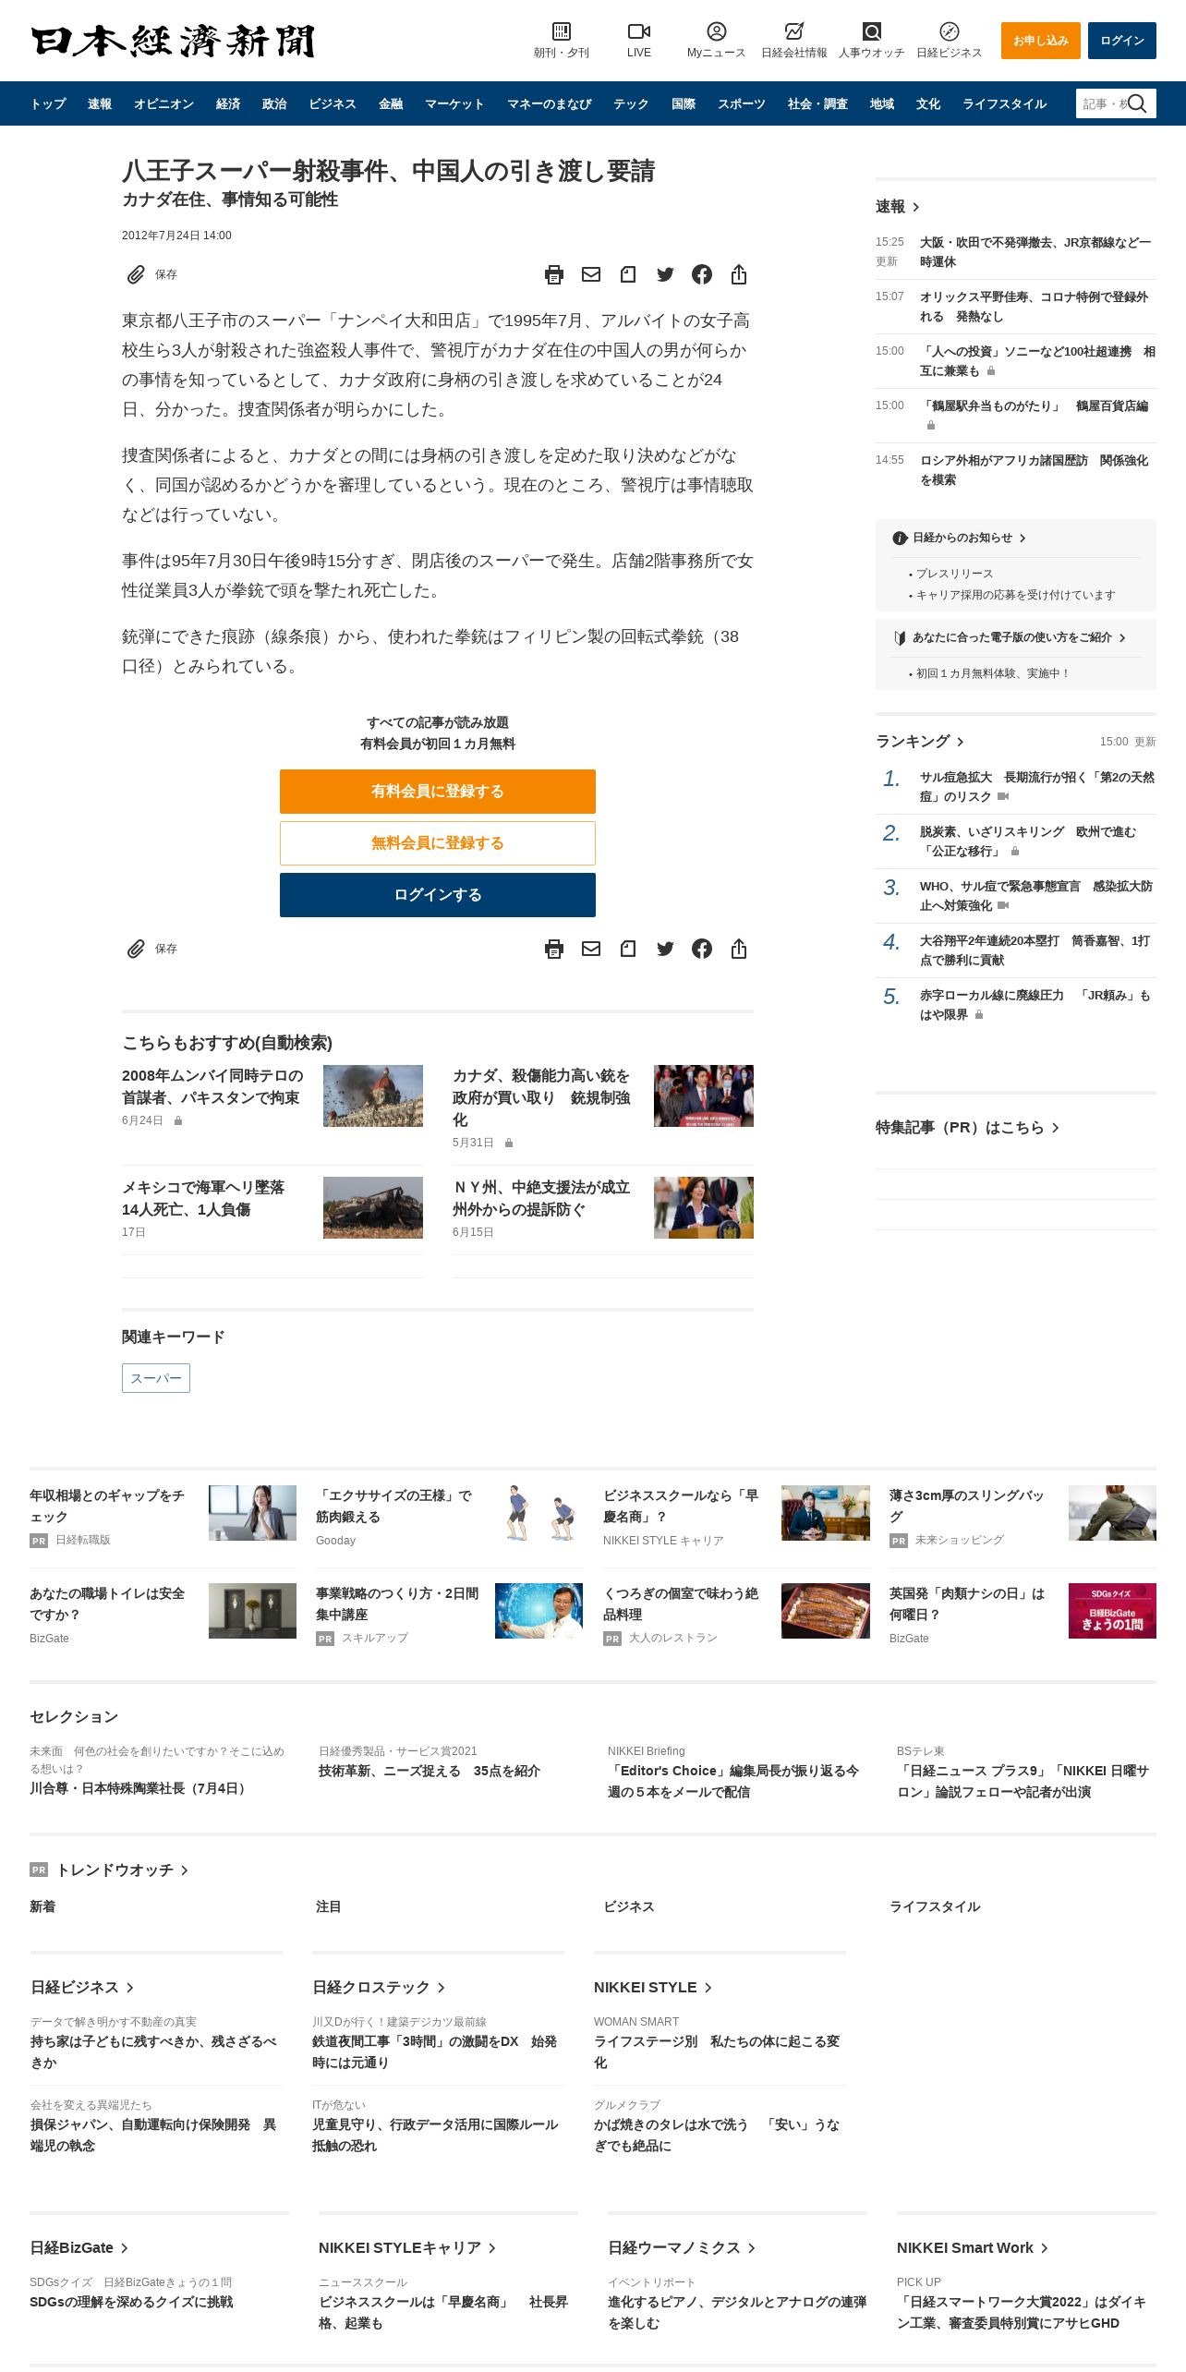
Task: Click the お申し込み button
Action: [1041, 41]
